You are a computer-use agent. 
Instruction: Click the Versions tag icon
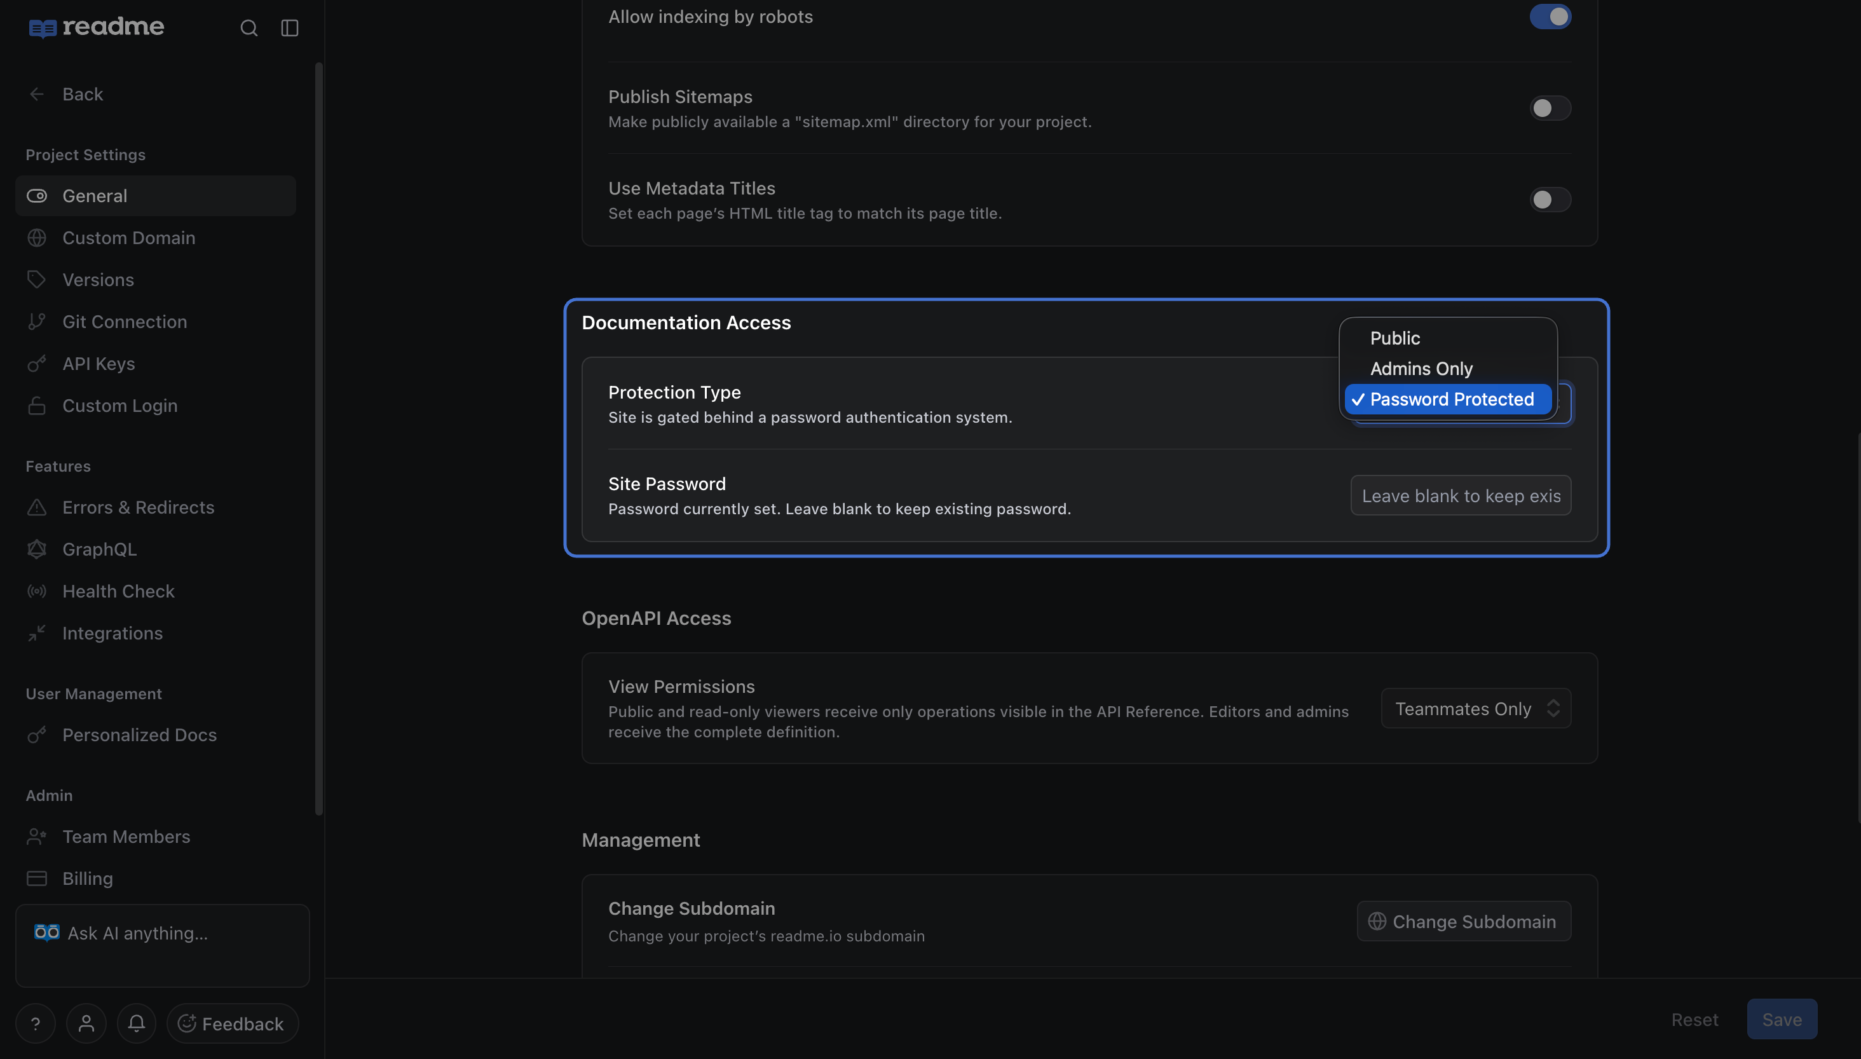point(36,279)
